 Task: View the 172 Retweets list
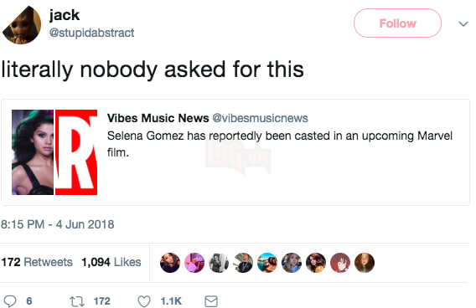tap(37, 262)
